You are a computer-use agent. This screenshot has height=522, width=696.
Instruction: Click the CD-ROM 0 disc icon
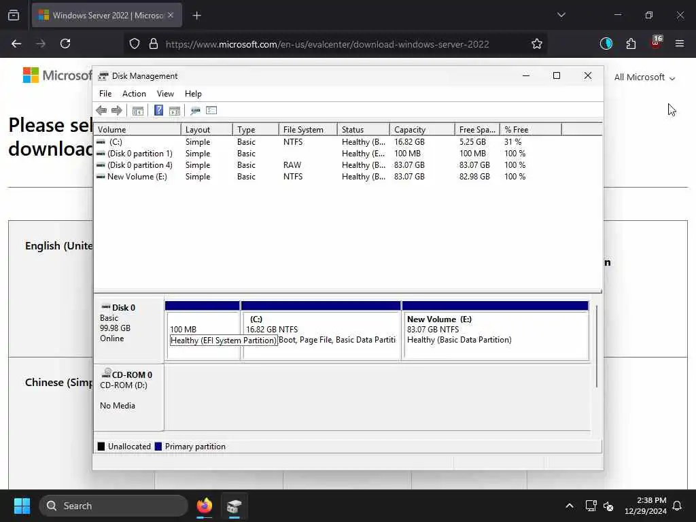point(107,373)
